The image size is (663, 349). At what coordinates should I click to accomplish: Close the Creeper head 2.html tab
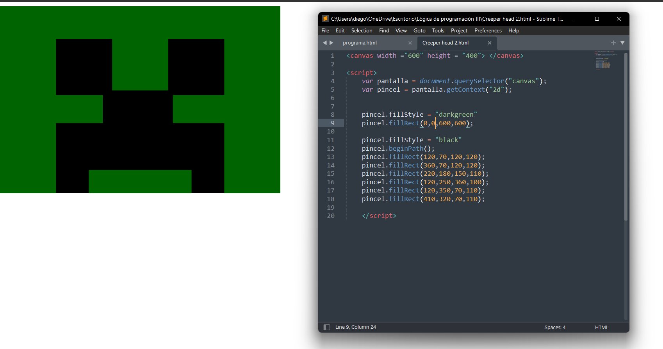pyautogui.click(x=490, y=43)
